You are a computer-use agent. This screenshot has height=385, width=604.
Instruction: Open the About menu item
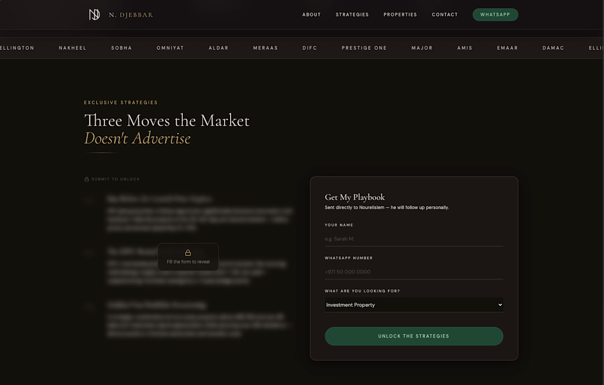click(311, 15)
